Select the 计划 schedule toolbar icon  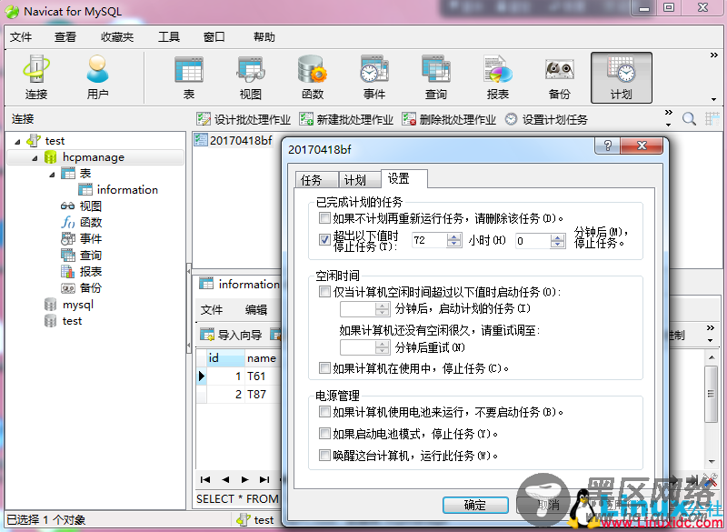622,77
